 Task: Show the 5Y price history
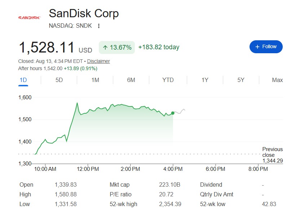(x=241, y=80)
